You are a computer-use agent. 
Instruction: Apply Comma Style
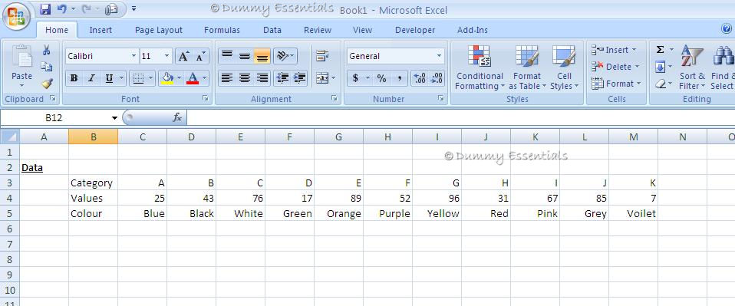pos(400,78)
